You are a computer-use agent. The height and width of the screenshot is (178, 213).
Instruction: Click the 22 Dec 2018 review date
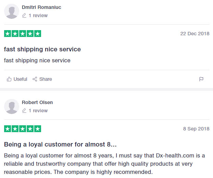195,34
